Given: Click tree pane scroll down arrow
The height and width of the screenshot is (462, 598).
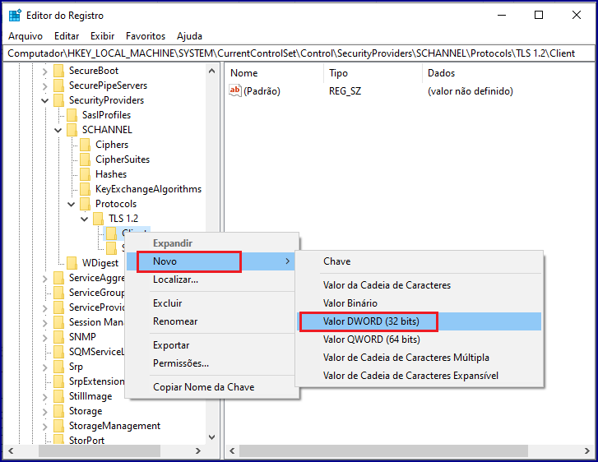Looking at the screenshot, I should point(212,437).
